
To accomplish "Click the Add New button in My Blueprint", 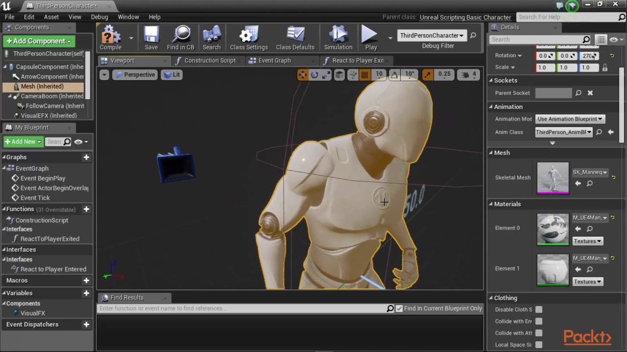I will [23, 142].
